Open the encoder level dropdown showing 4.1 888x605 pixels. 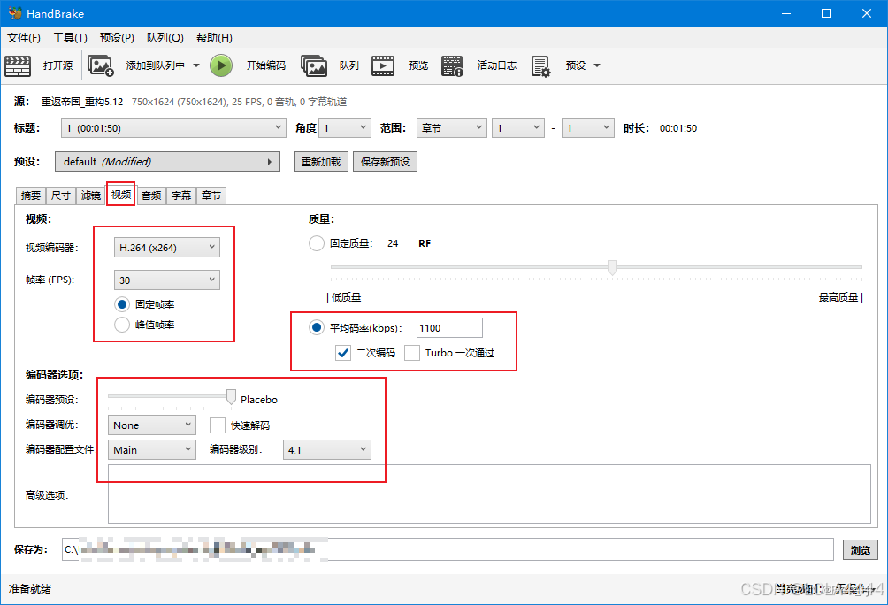point(327,450)
